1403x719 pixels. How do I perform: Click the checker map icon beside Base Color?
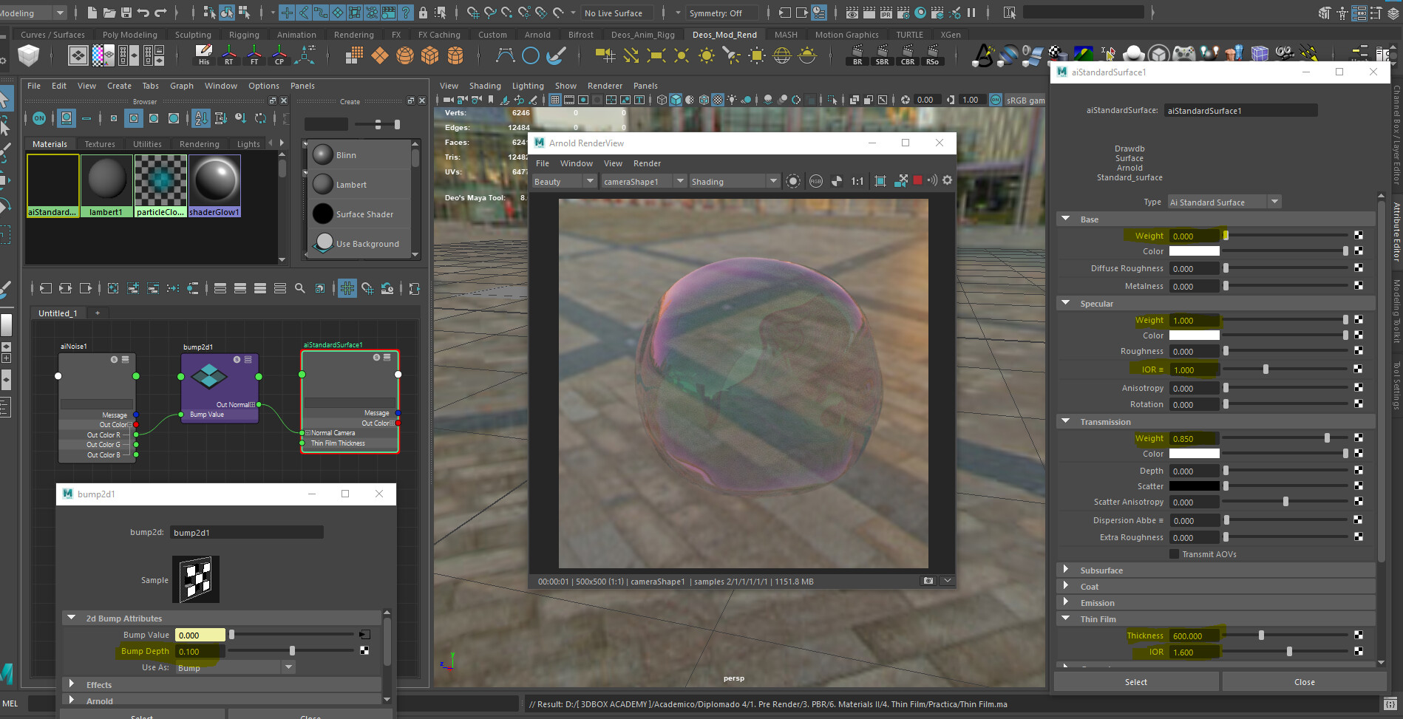pos(1359,251)
